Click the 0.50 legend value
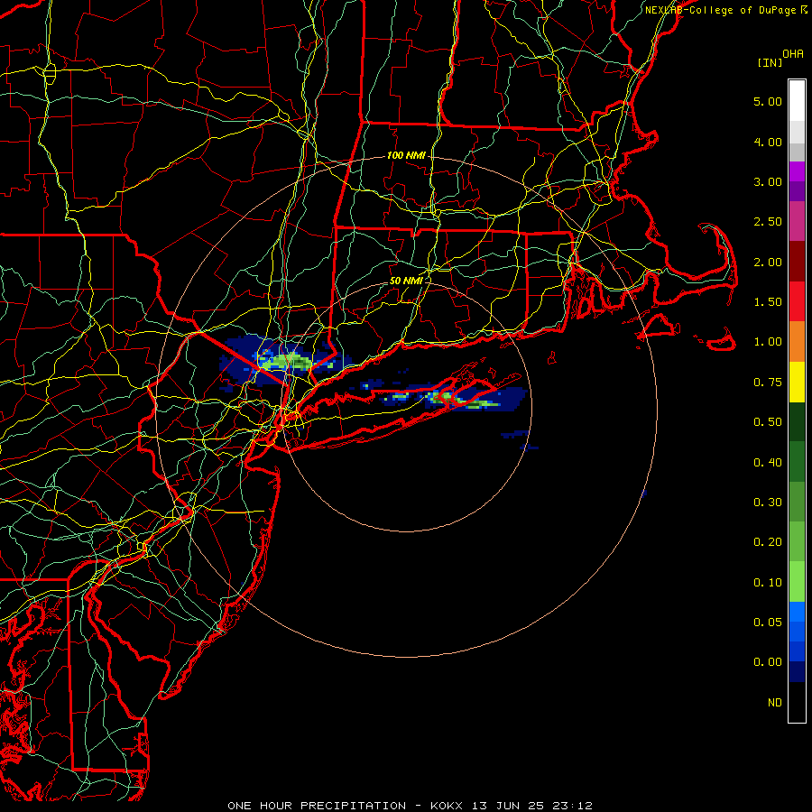This screenshot has width=812, height=812. [768, 422]
